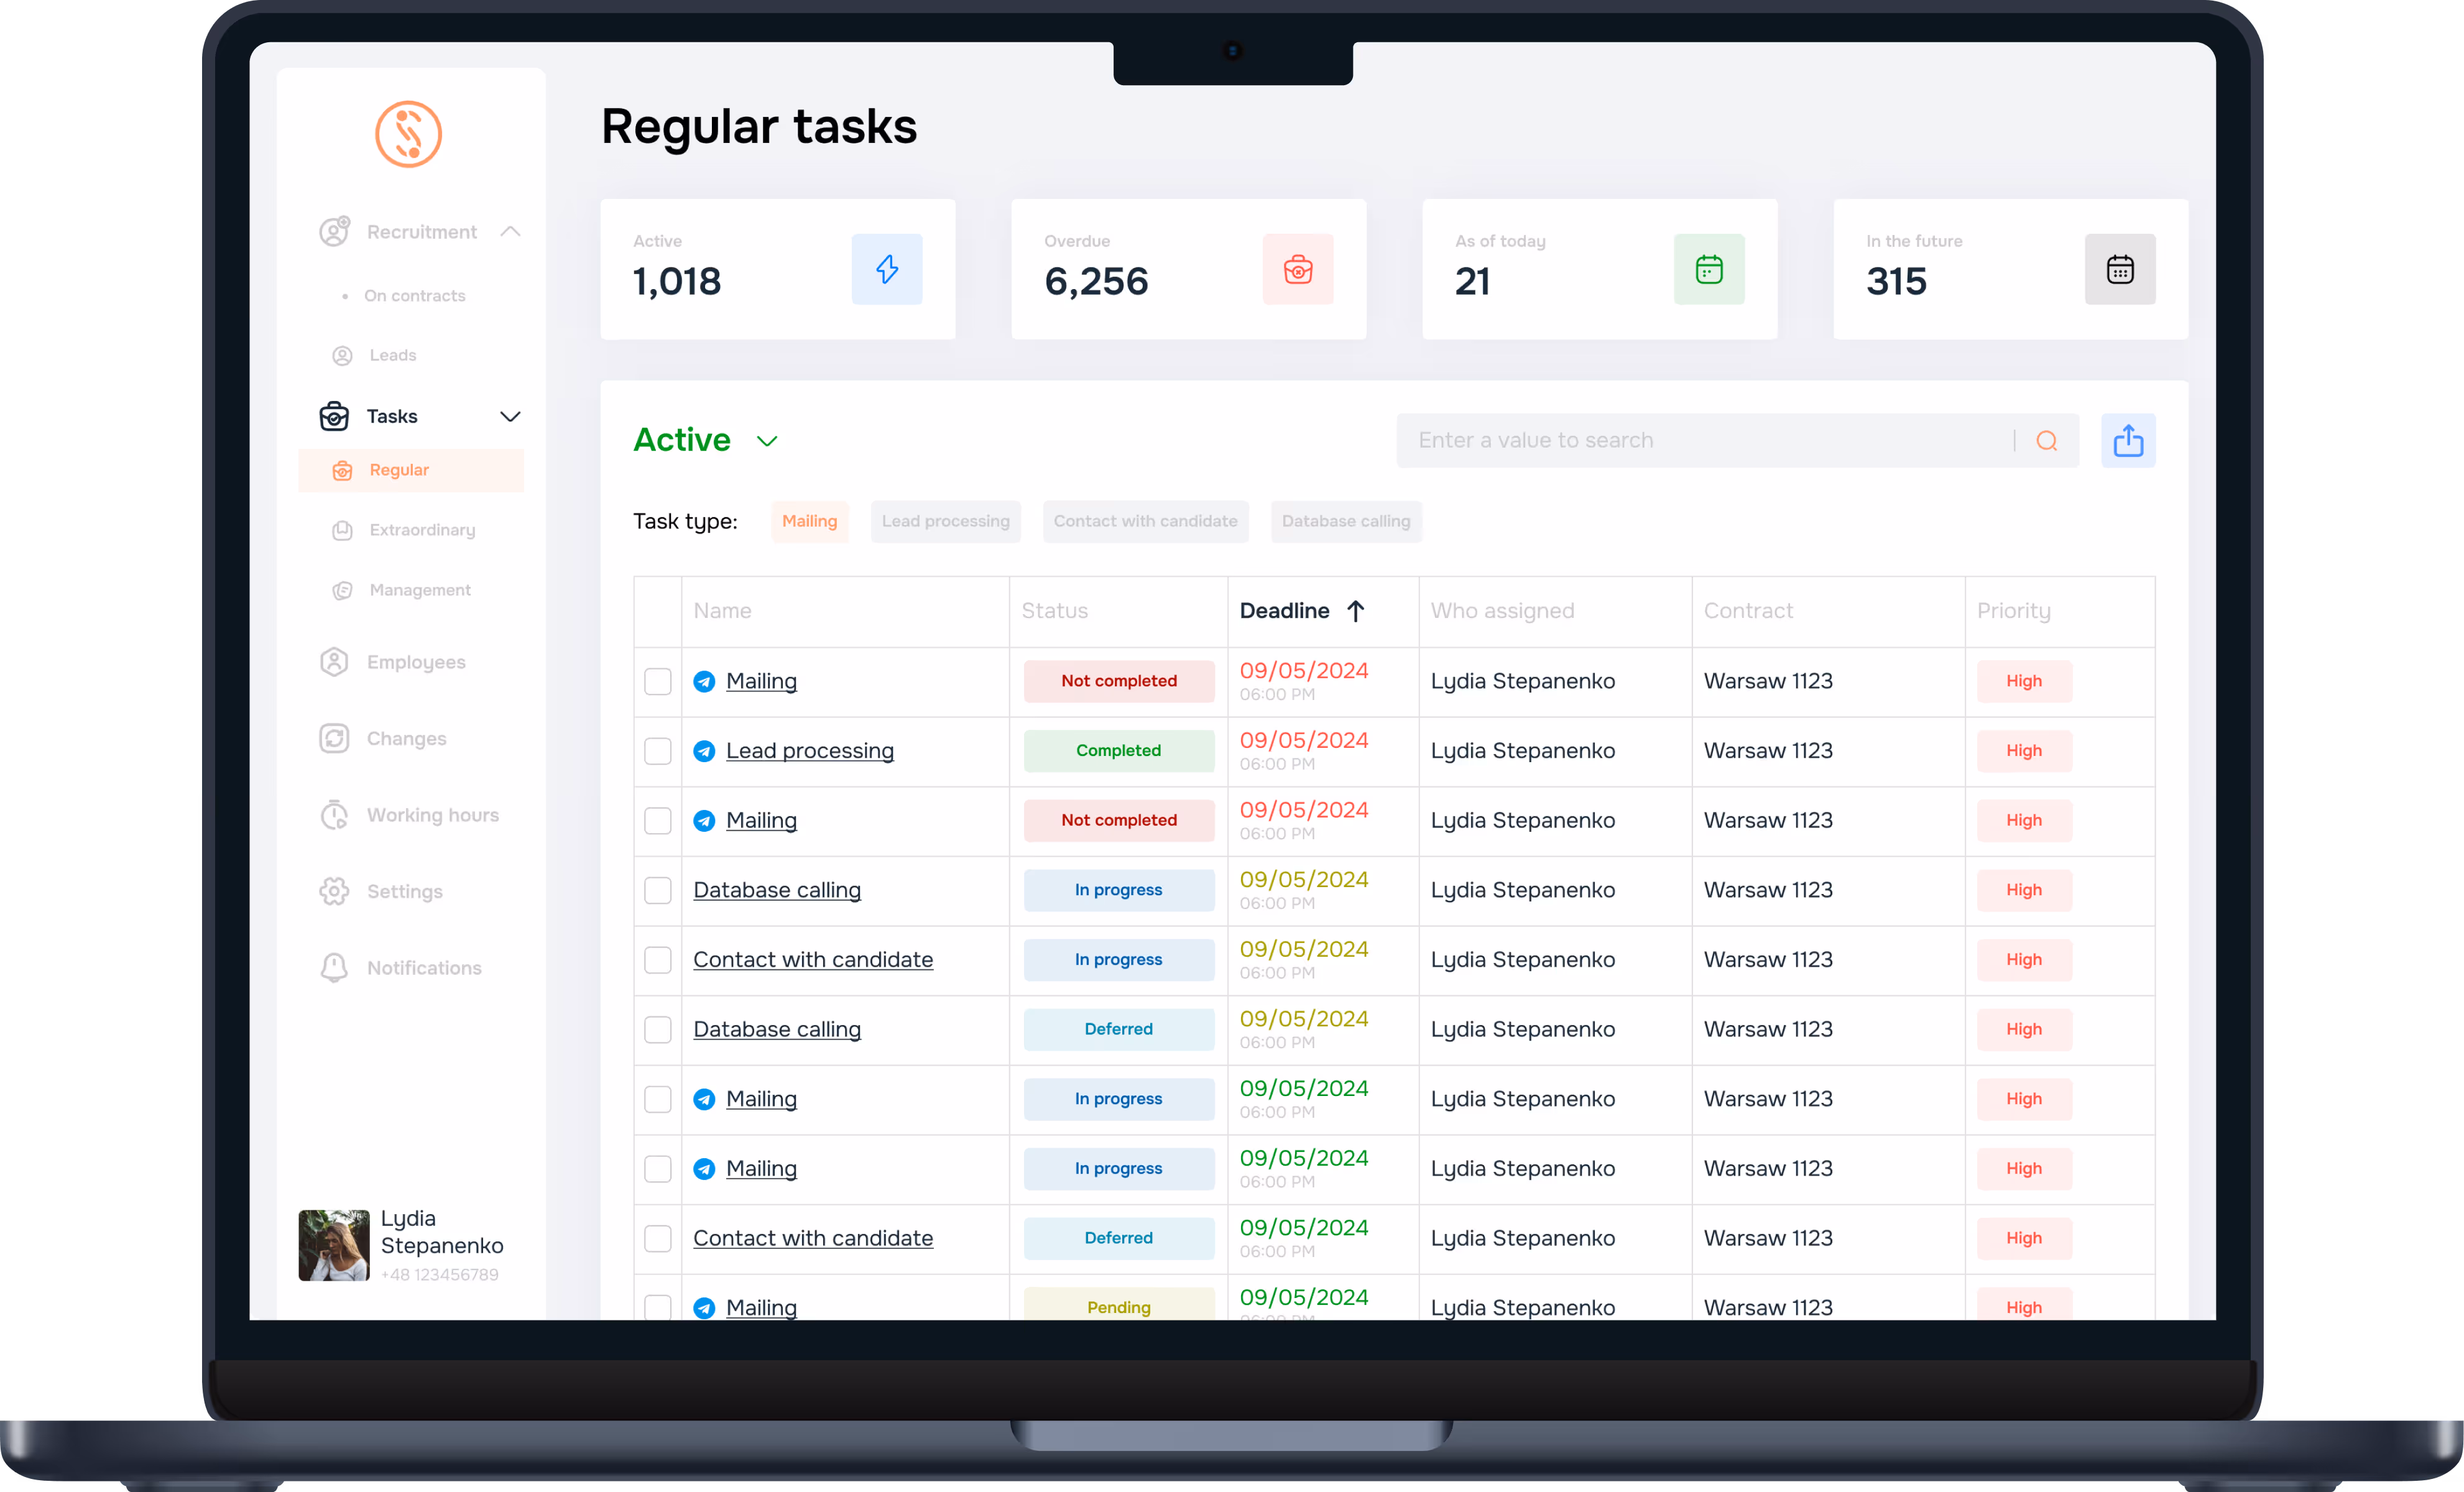This screenshot has width=2464, height=1492.
Task: Click the red Overdue briefcase icon
Action: 1297,269
